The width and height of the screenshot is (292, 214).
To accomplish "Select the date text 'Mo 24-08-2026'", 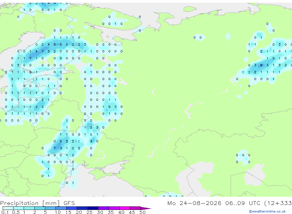I will point(194,203).
